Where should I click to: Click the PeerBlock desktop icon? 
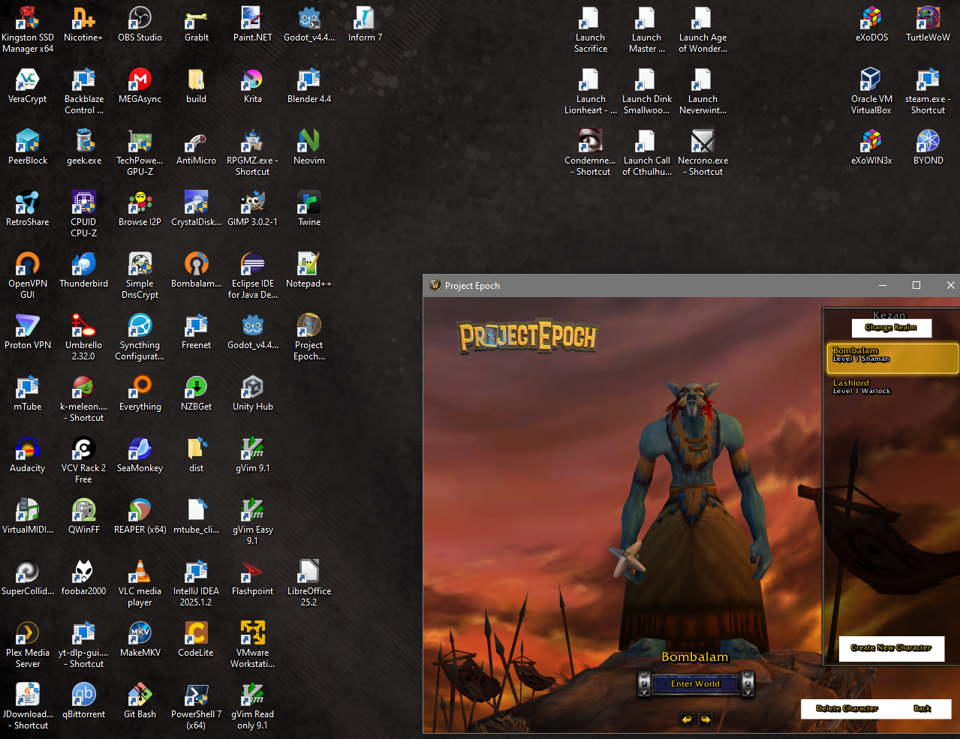[28, 148]
